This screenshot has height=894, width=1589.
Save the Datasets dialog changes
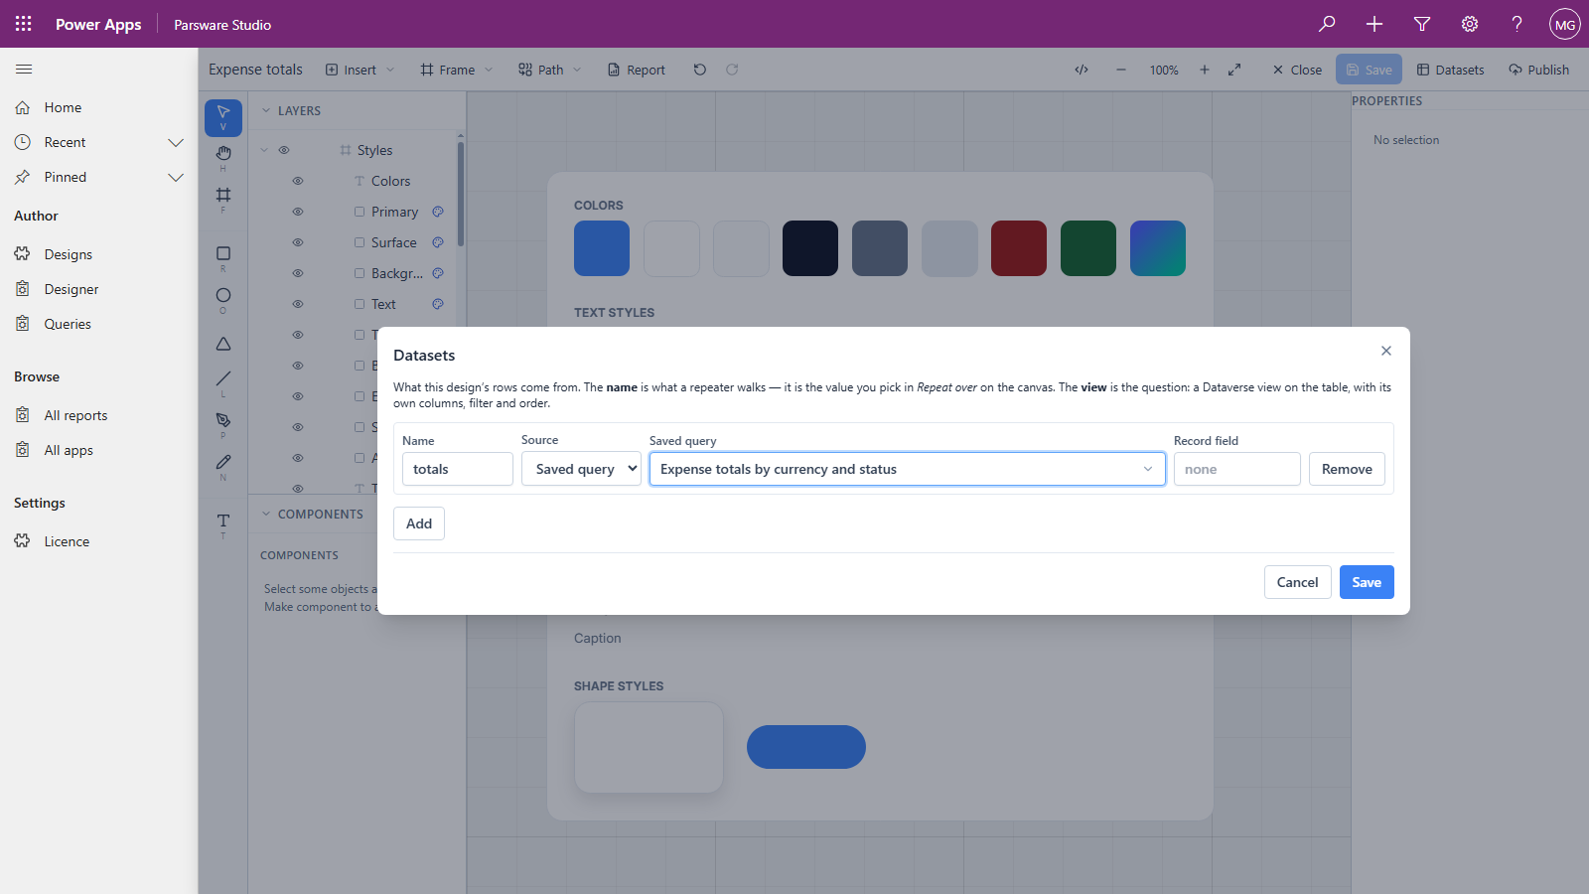tap(1367, 582)
